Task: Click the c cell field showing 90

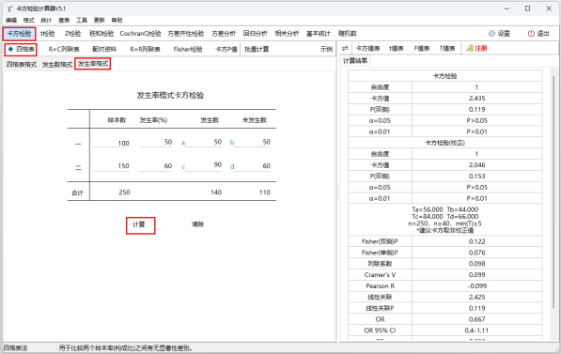Action: (x=204, y=165)
